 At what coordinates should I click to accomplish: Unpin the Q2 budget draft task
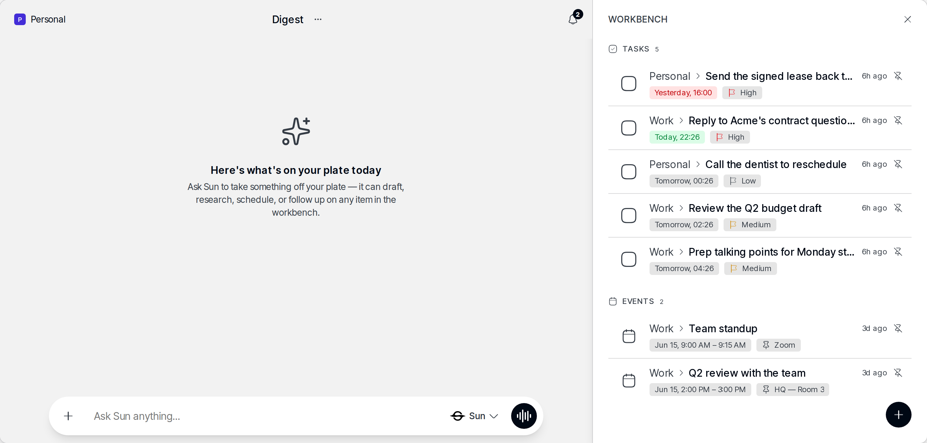pos(898,208)
